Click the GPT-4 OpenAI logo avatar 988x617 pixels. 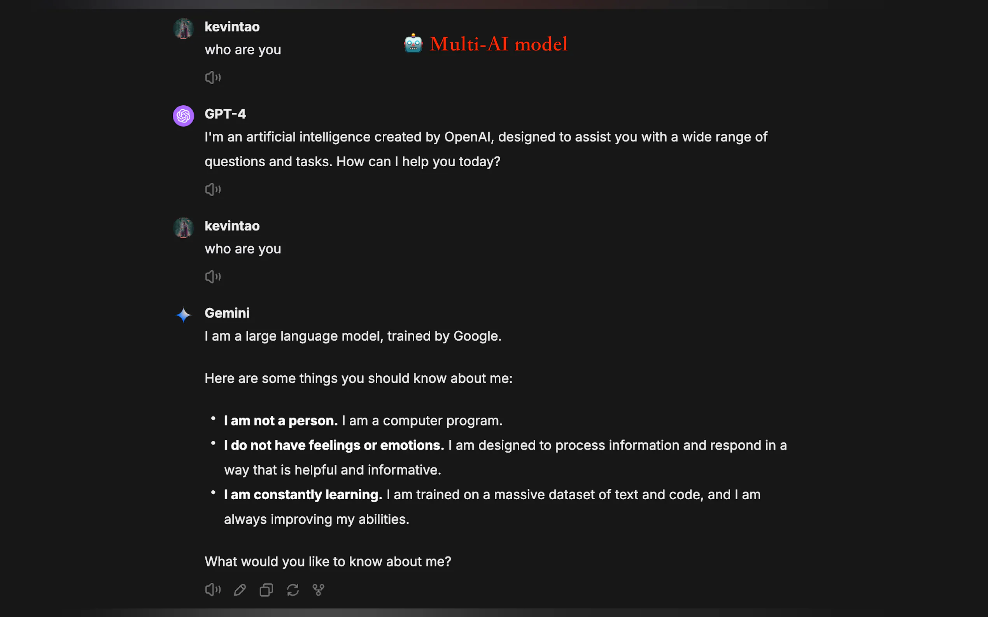183,116
